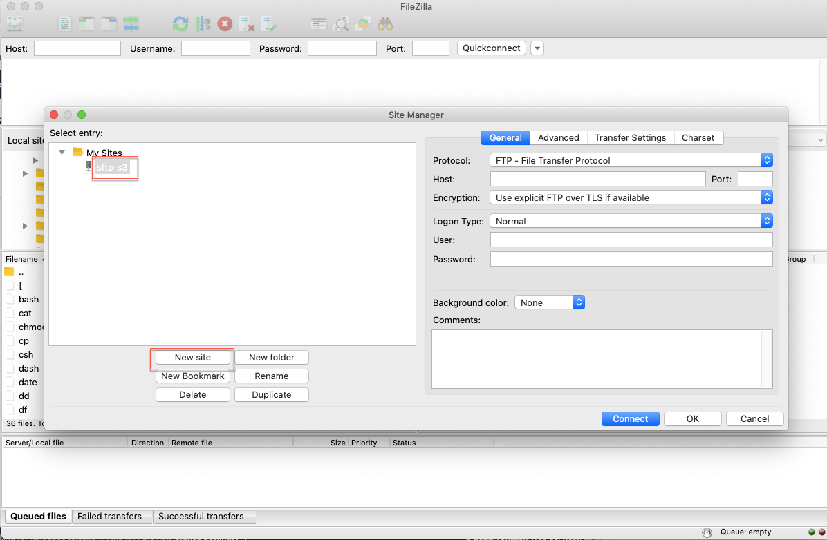Open the Quickconnect history dropdown arrow
The image size is (827, 540).
point(537,48)
